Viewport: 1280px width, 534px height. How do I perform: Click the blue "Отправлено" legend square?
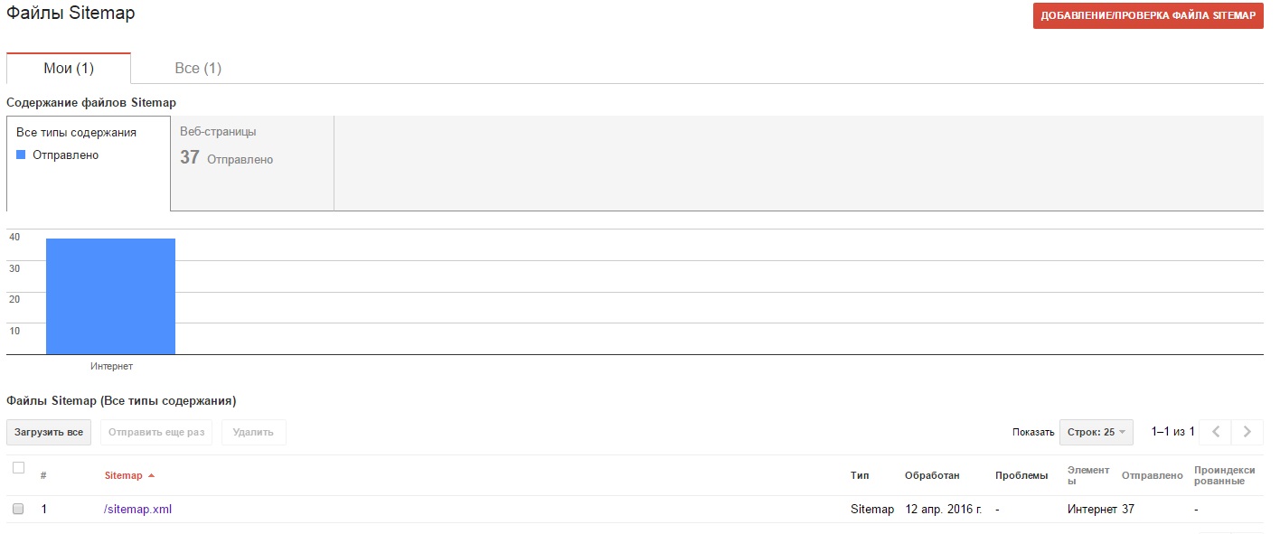click(x=21, y=155)
